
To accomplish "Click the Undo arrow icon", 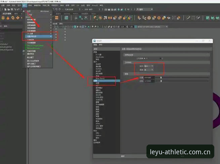I will (x=15, y=9).
